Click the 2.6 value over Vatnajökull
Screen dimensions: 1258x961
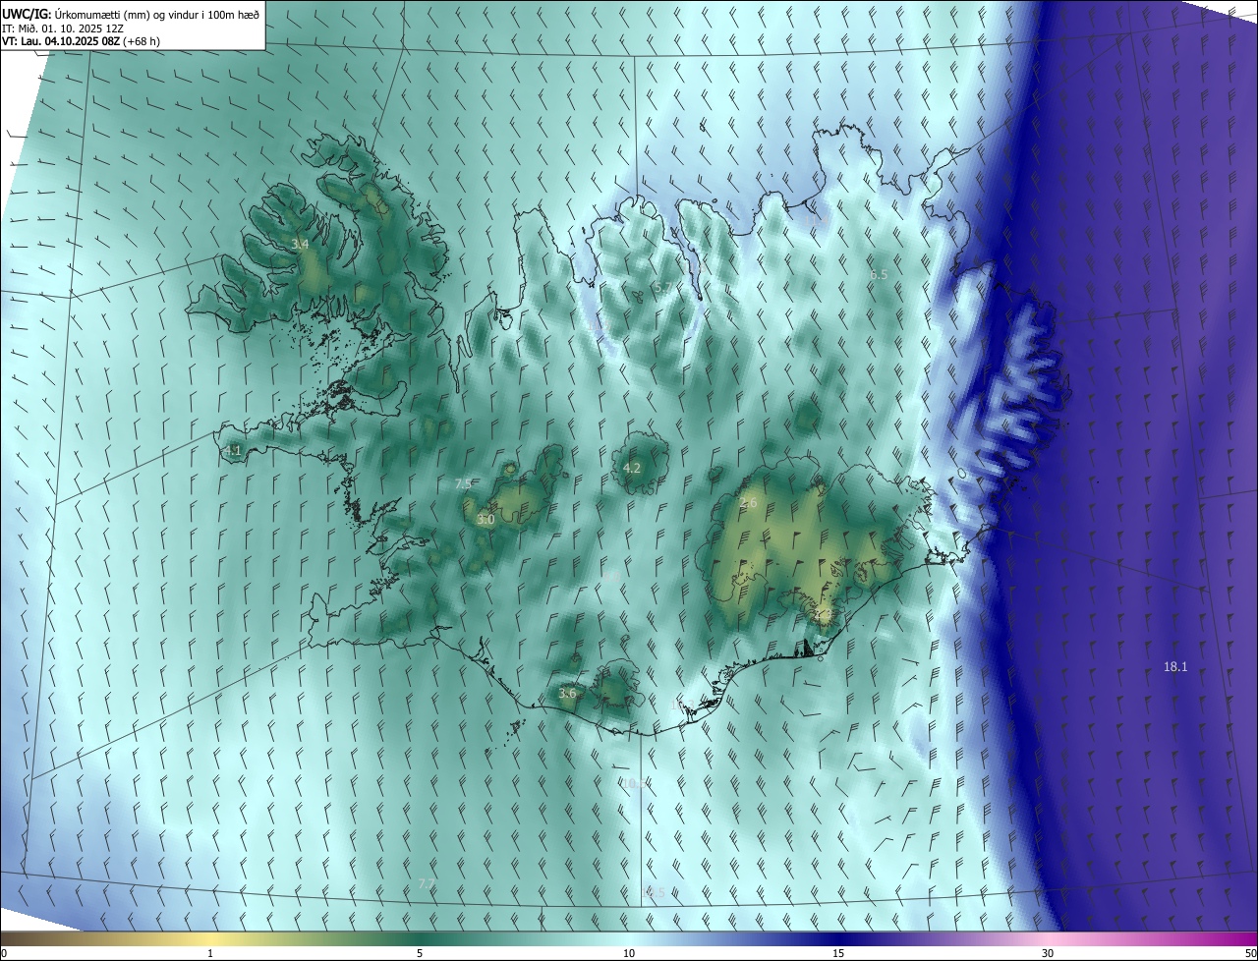748,502
